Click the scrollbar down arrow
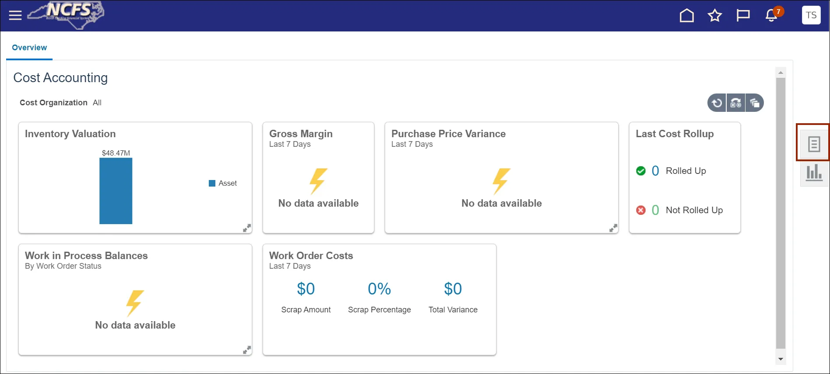The width and height of the screenshot is (830, 374). (x=781, y=359)
